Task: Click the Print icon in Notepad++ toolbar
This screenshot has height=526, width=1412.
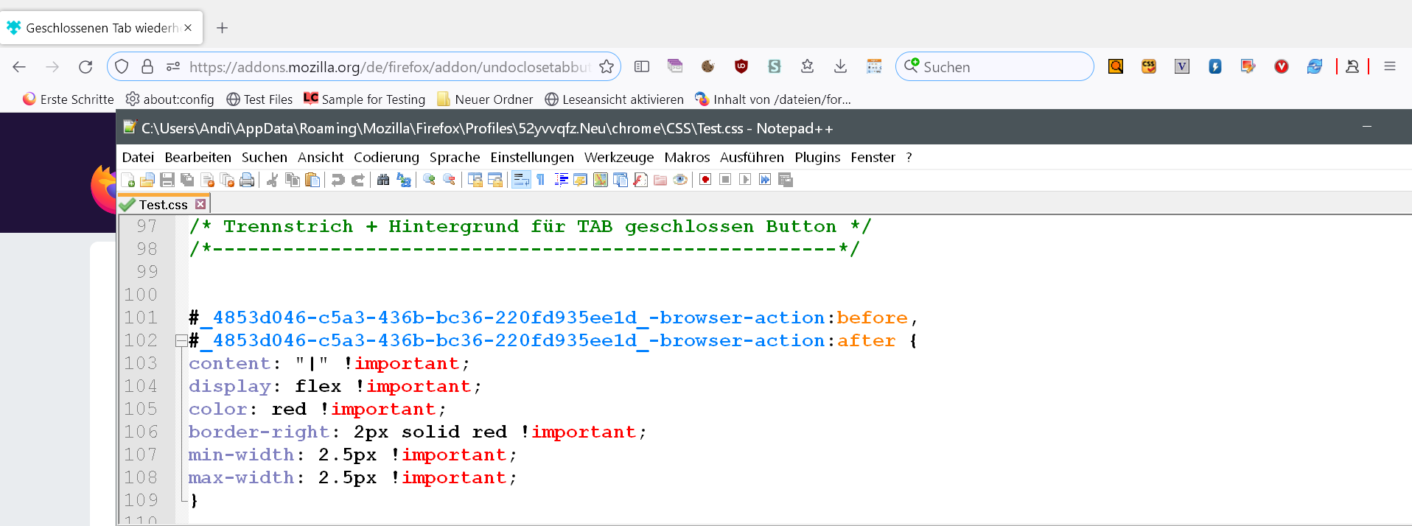Action: coord(247,180)
